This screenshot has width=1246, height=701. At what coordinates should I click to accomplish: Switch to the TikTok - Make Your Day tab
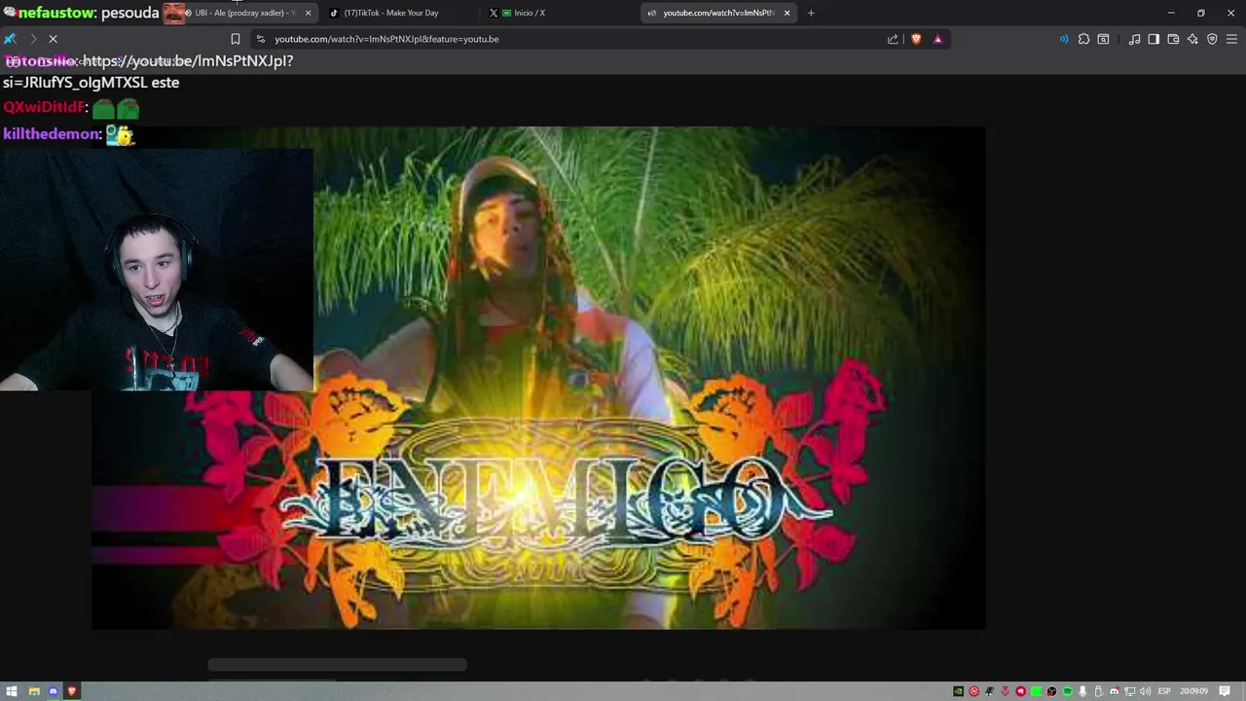tap(391, 13)
